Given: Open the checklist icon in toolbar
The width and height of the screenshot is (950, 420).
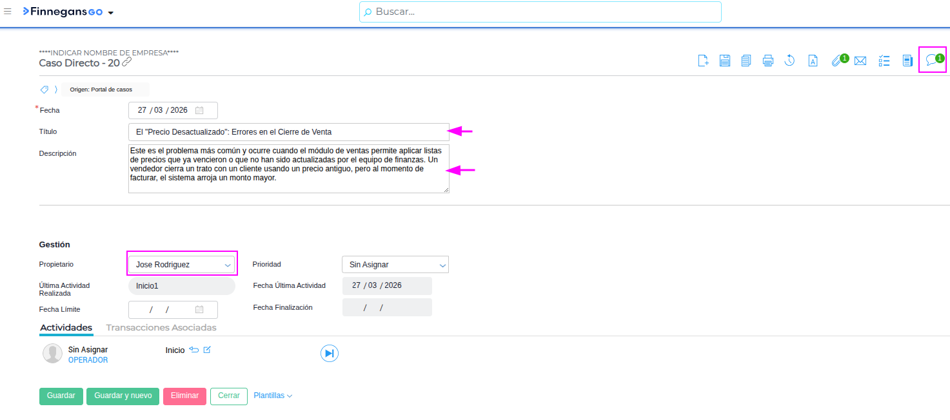Looking at the screenshot, I should coord(884,61).
